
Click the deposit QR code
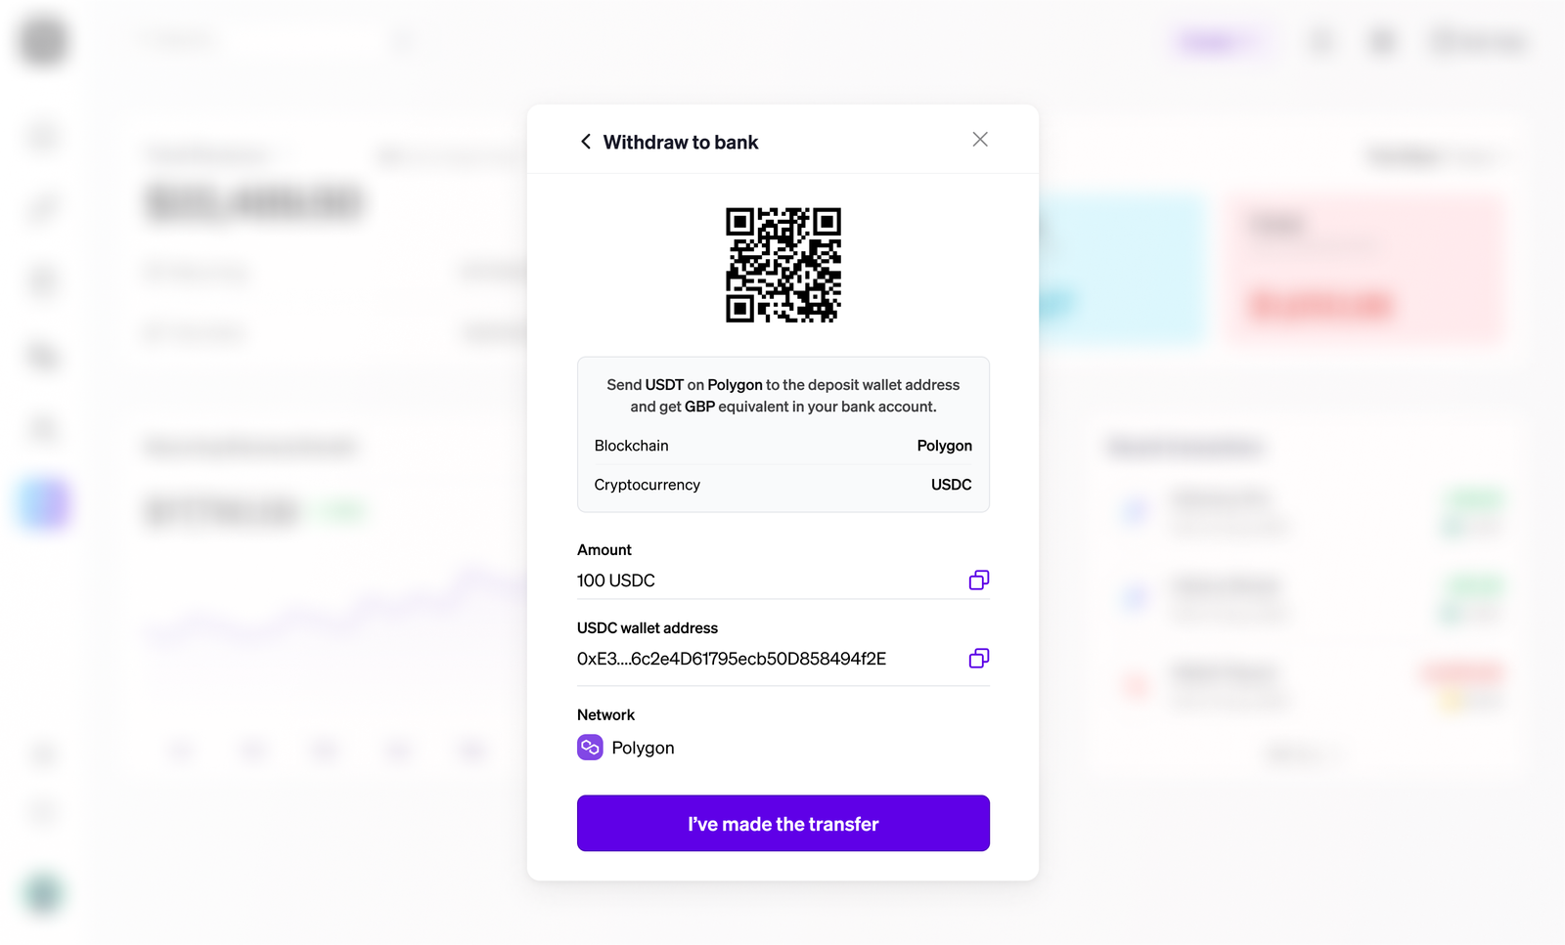pyautogui.click(x=783, y=265)
